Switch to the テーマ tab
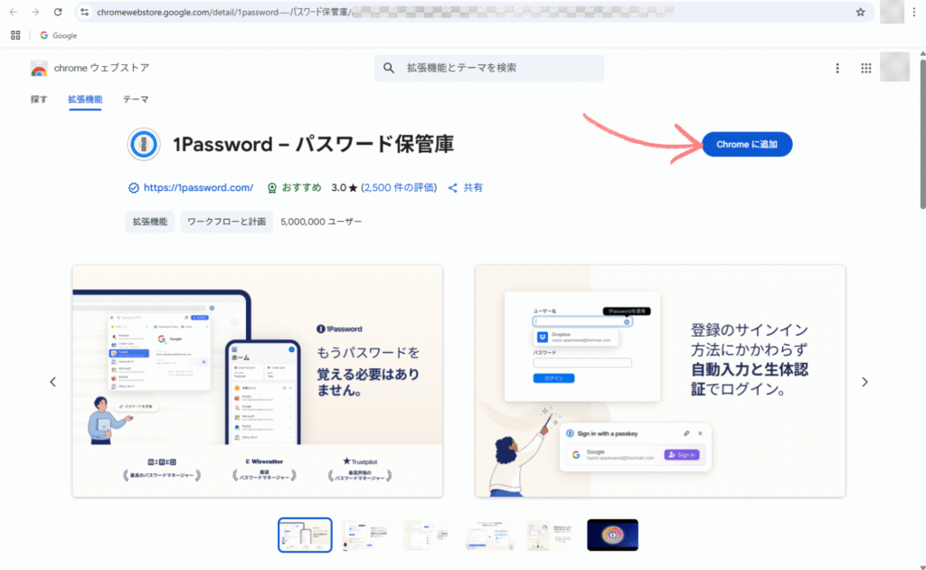The width and height of the screenshot is (926, 570). [136, 100]
